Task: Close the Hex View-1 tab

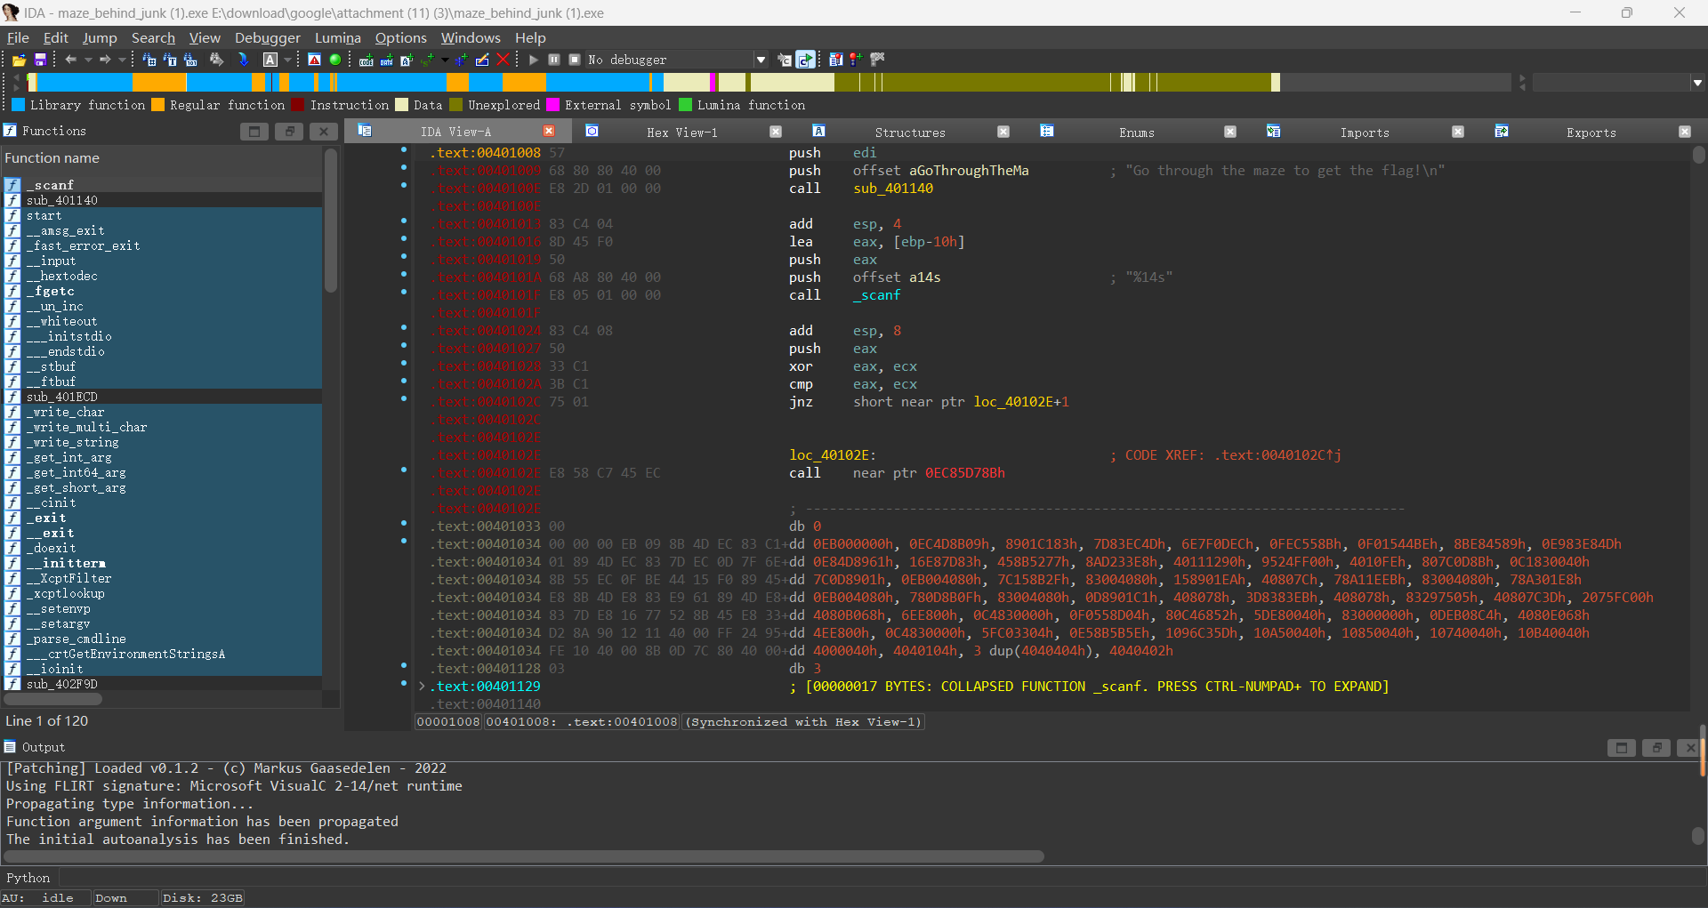Action: (776, 132)
